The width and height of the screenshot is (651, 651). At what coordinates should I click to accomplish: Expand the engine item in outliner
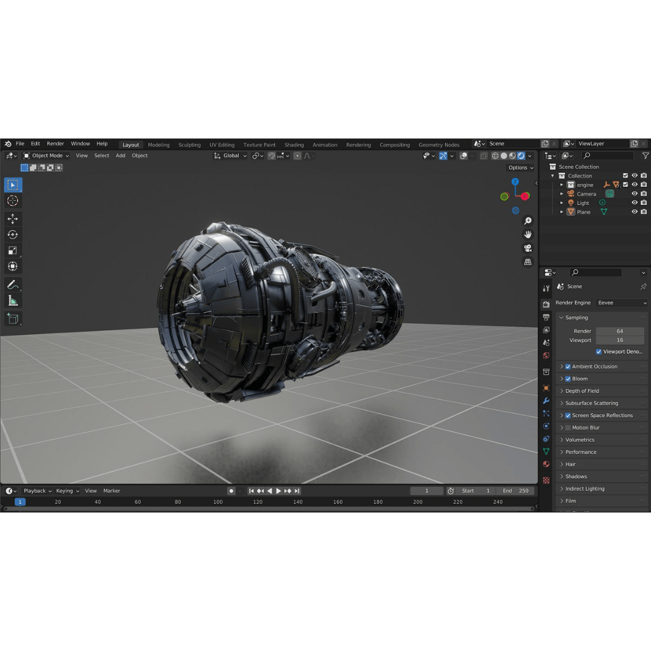pos(562,185)
